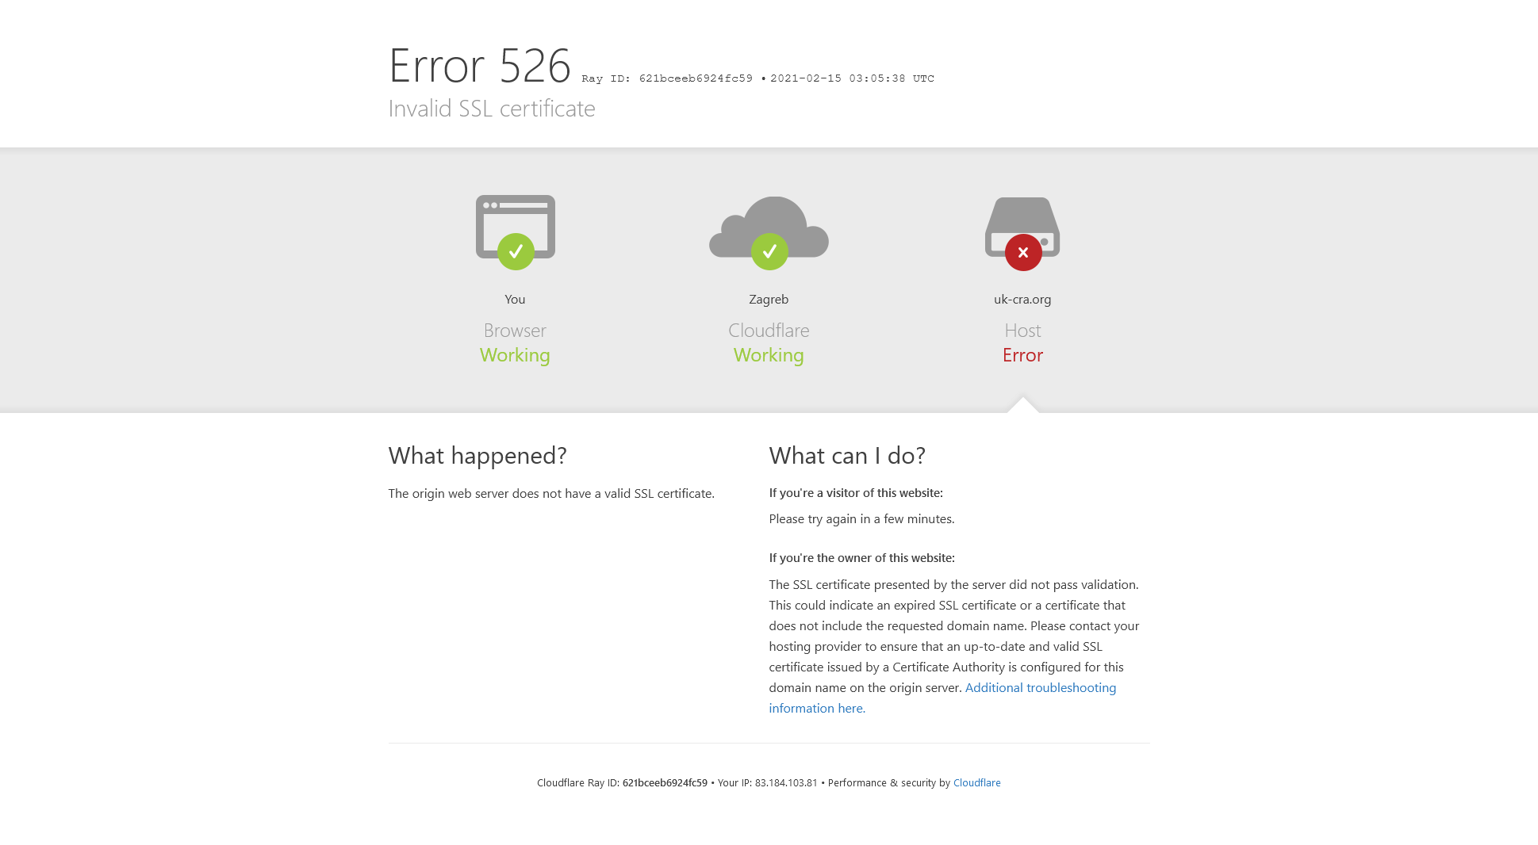Open the Additional troubleshooting information link
The image size is (1538, 845).
[942, 698]
